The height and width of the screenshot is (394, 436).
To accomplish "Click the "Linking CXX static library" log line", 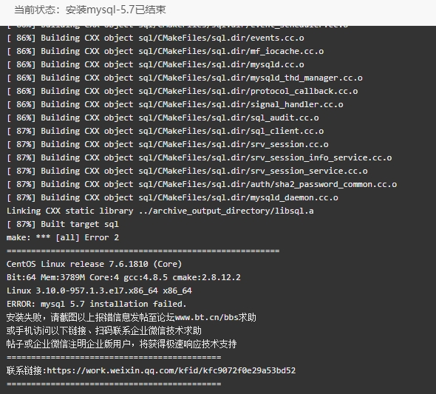I will [x=160, y=211].
